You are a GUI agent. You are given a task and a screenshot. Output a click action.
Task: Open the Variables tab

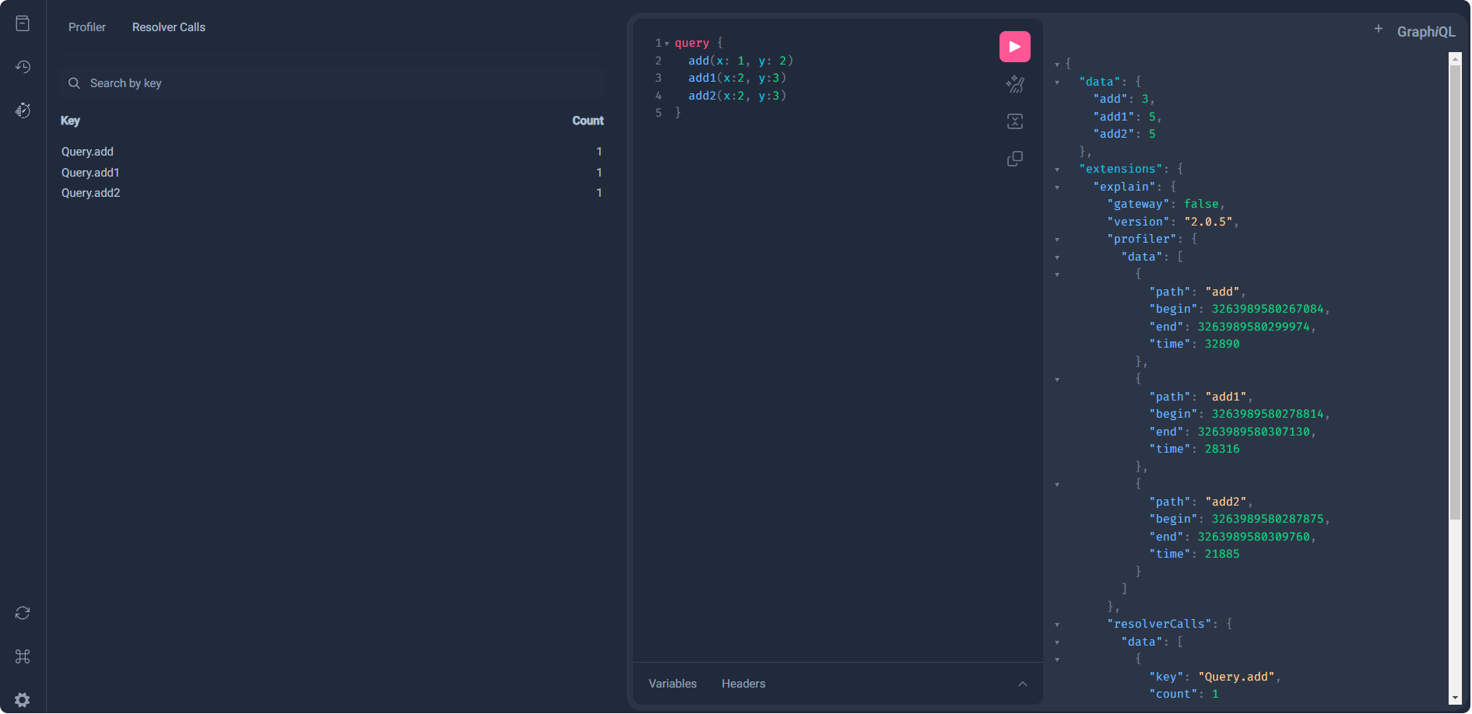point(672,684)
